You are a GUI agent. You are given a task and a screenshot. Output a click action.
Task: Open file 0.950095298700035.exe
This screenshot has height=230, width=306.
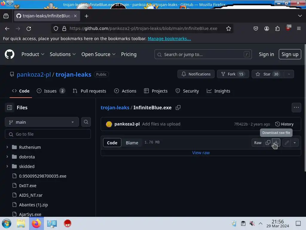pos(42,176)
